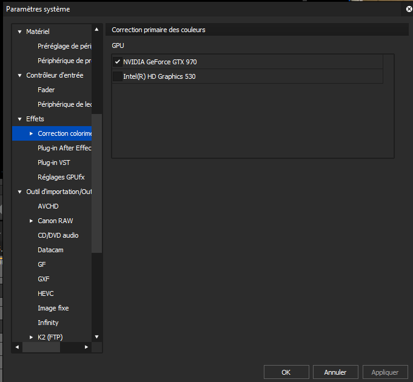The width and height of the screenshot is (413, 382).
Task: Select GXF in the tree
Action: pyautogui.click(x=44, y=279)
